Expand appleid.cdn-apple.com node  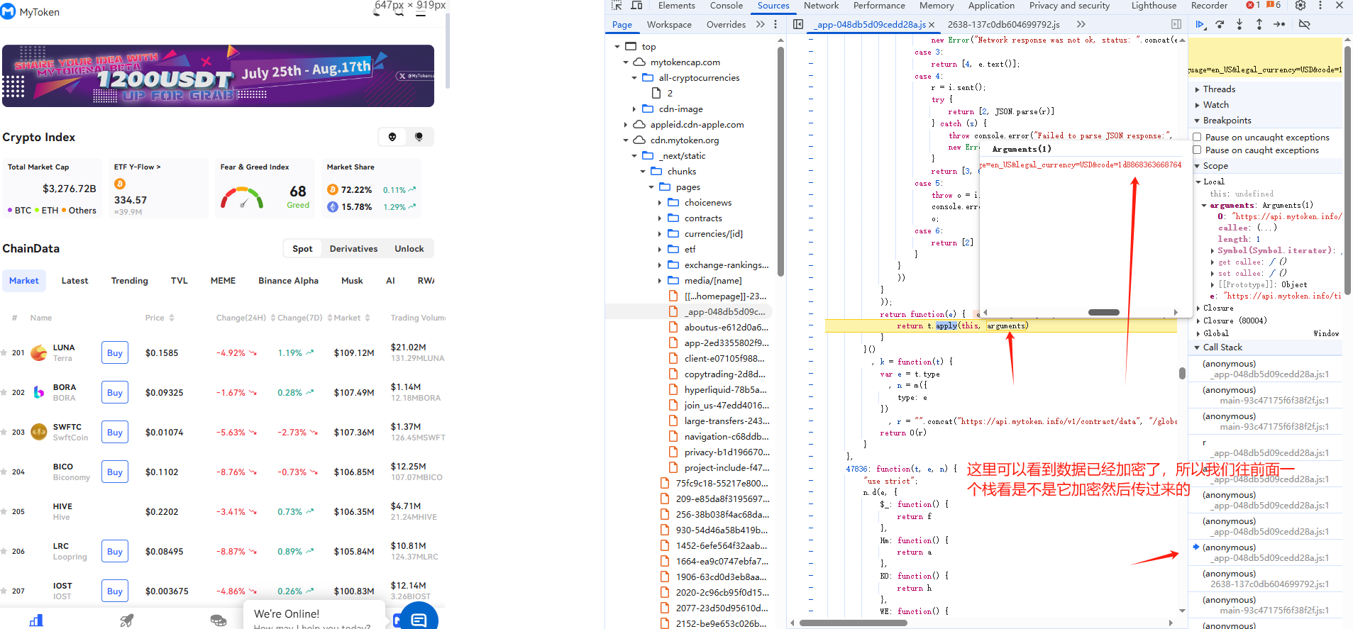tap(626, 124)
